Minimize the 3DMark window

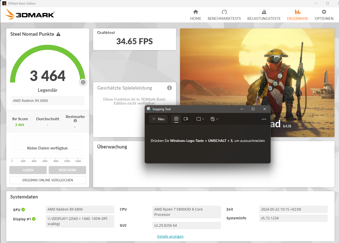[316, 3]
